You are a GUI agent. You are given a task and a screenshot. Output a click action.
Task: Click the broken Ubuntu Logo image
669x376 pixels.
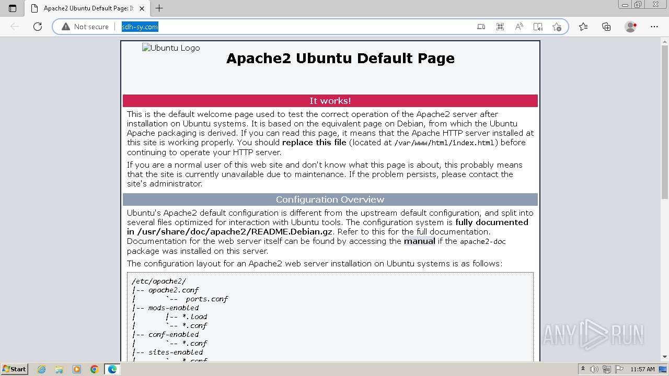[171, 48]
